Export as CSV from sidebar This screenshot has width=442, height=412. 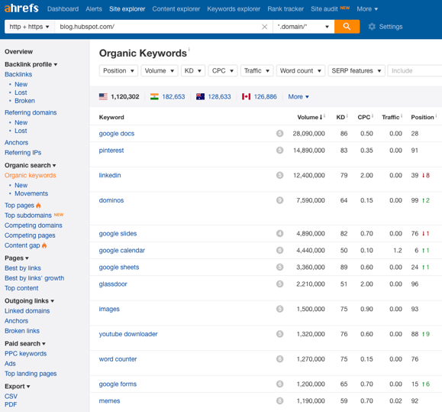[11, 396]
